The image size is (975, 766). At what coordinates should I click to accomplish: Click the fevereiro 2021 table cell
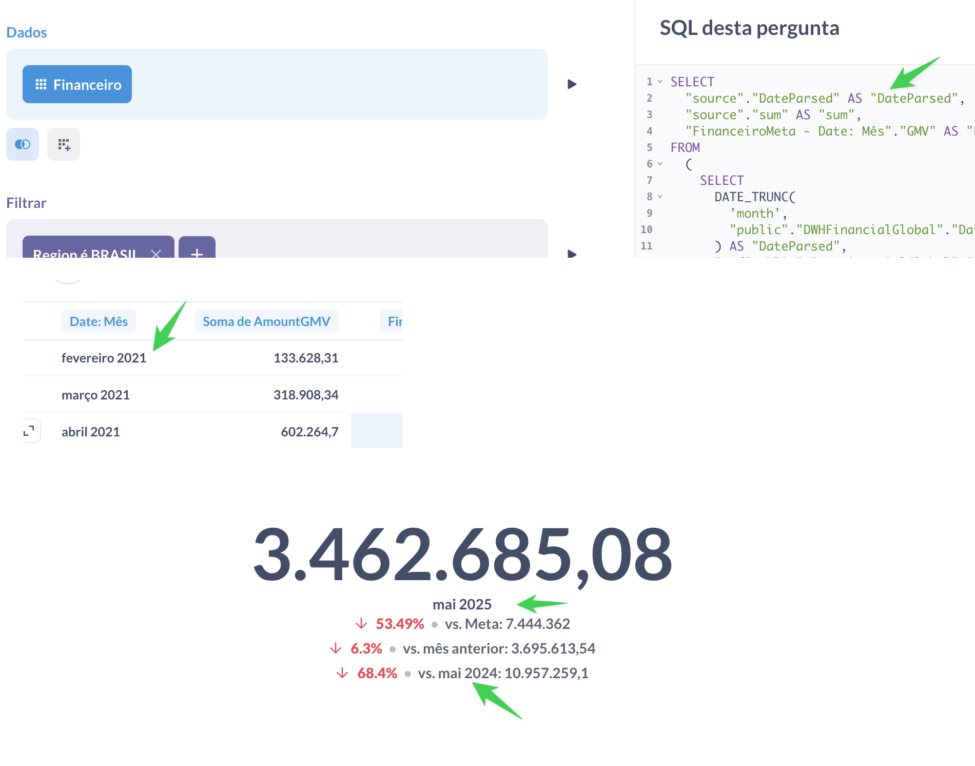click(104, 358)
